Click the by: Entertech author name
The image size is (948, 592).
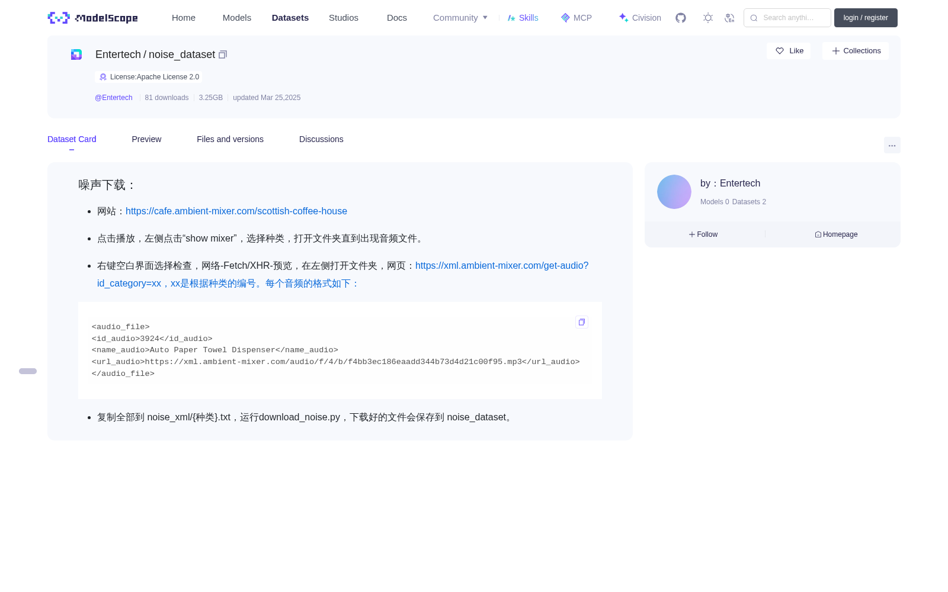tap(730, 184)
